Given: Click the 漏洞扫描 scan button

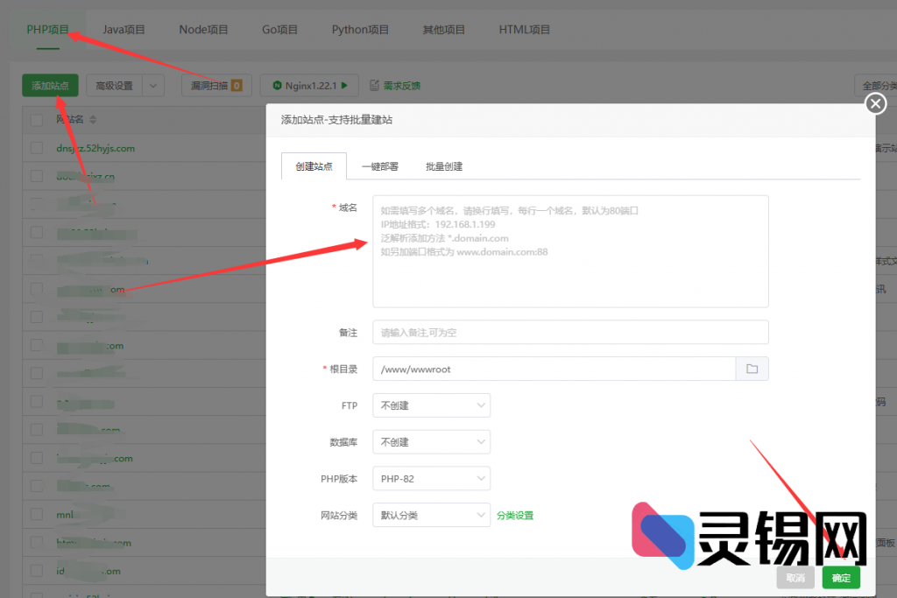Looking at the screenshot, I should pos(216,86).
